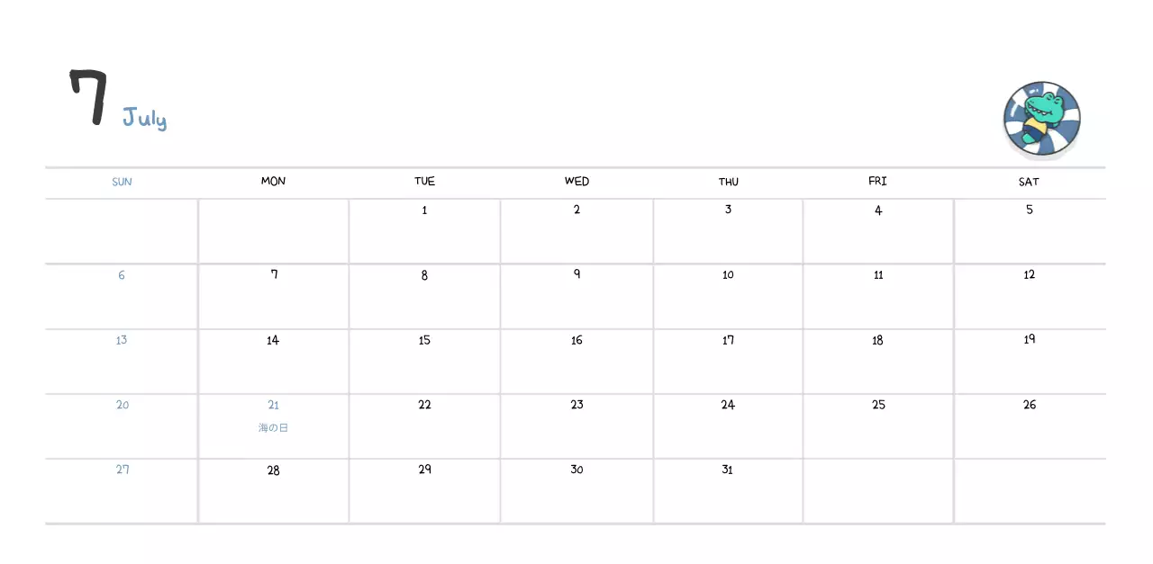Click date 27 on Sunday
The height and width of the screenshot is (564, 1153).
122,470
